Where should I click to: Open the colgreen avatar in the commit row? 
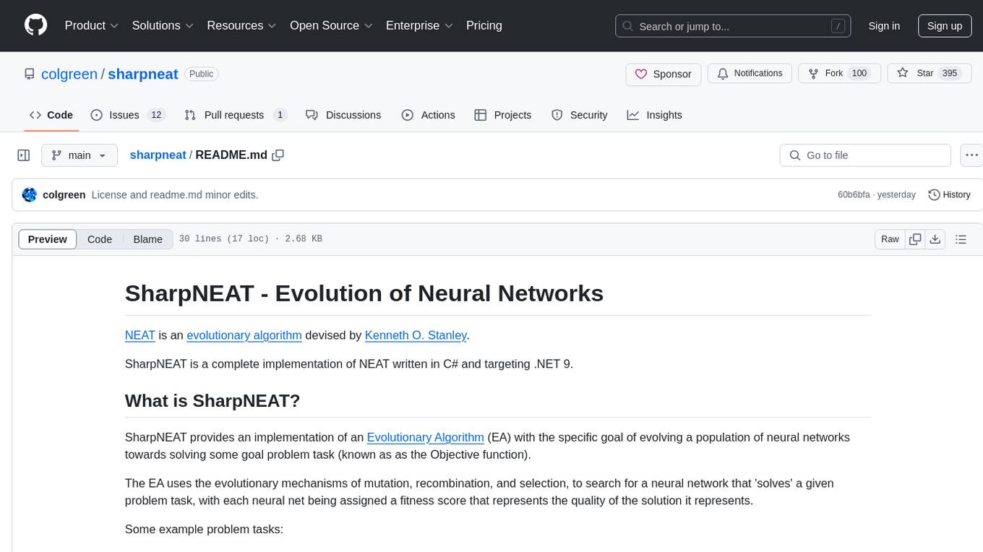click(30, 194)
